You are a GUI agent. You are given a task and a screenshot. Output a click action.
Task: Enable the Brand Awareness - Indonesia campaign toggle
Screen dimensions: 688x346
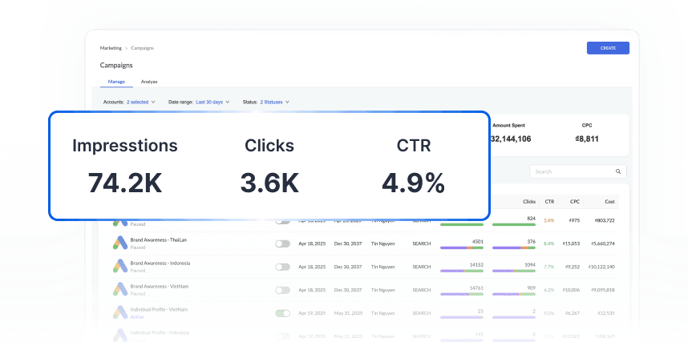point(282,267)
